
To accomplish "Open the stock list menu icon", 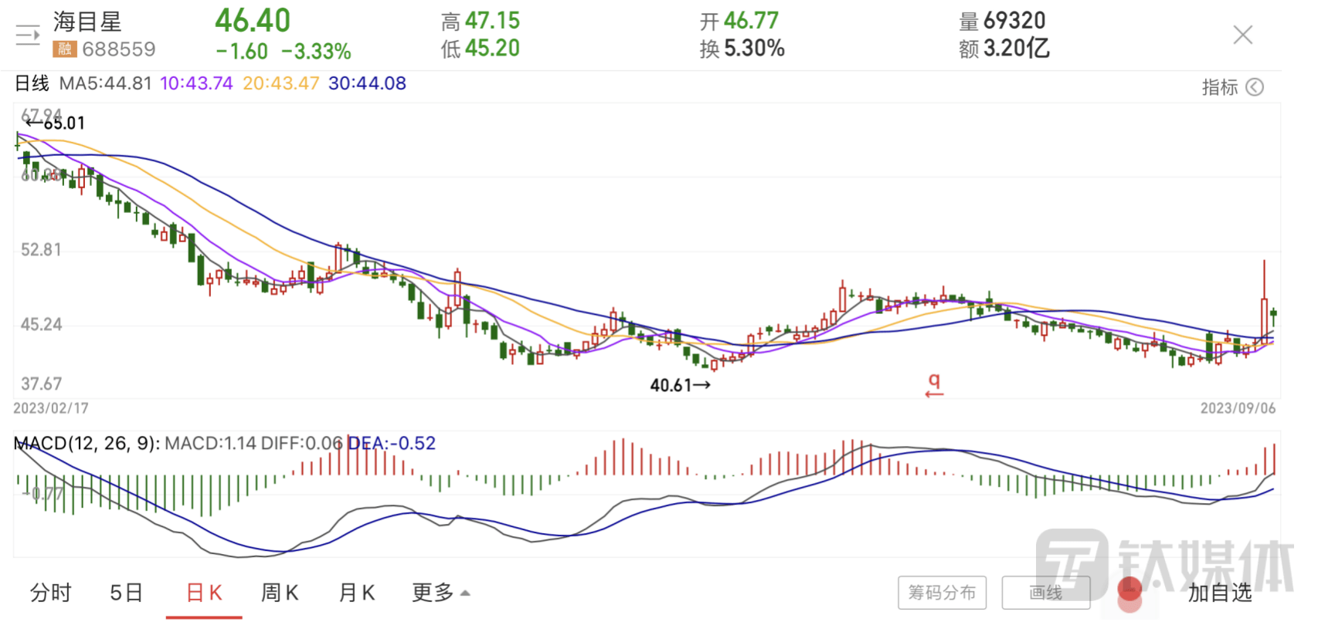I will point(28,35).
